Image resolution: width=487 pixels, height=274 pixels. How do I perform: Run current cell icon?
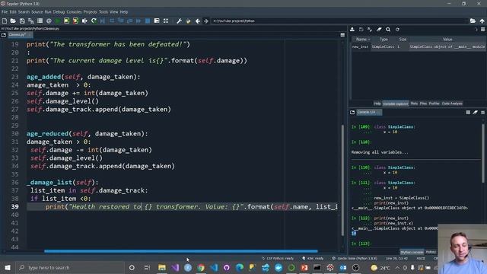[x=66, y=21]
